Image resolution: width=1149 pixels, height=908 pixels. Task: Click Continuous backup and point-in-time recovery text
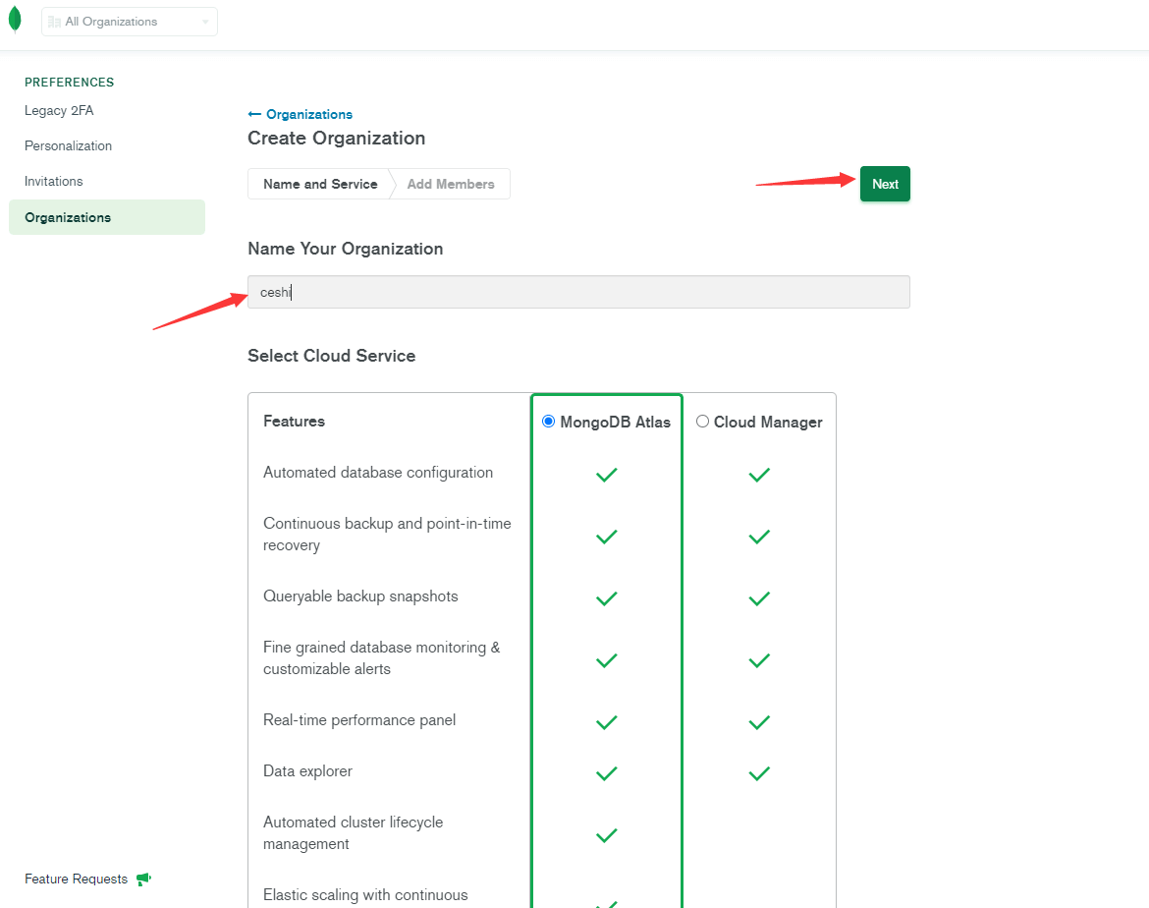(x=387, y=534)
